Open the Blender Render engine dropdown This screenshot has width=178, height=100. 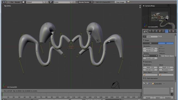pos(85,2)
